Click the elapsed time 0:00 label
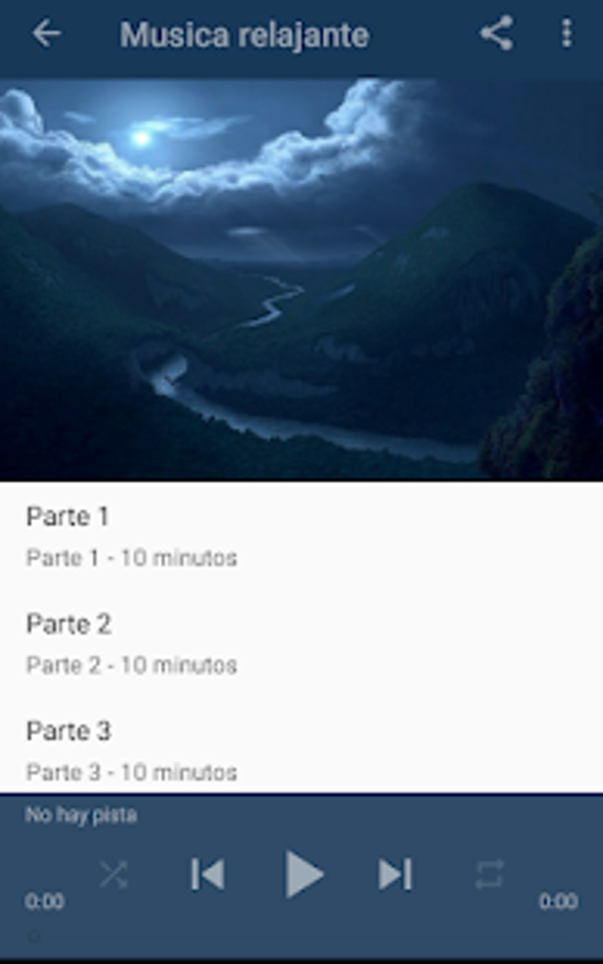Screen dimensions: 603x964 coord(44,901)
